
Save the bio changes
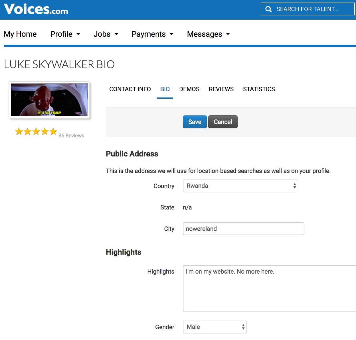[195, 122]
